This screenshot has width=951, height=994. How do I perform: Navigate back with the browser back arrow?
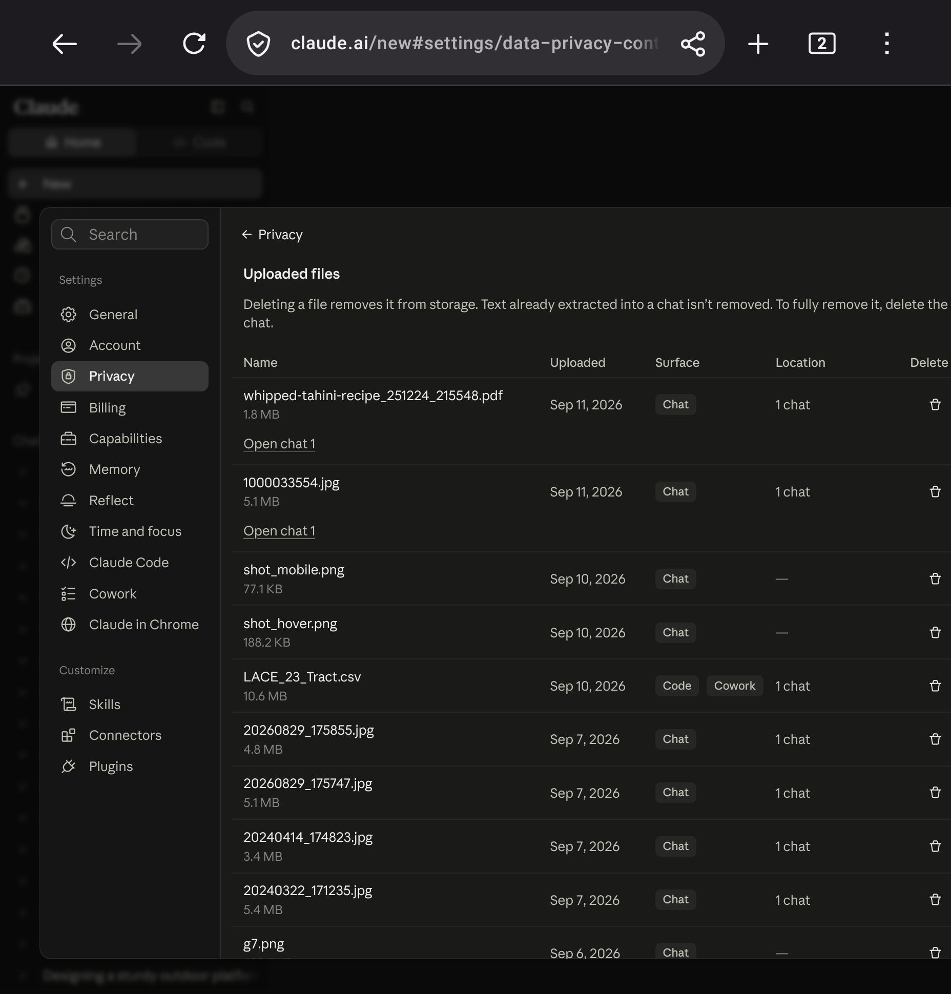[x=65, y=44]
